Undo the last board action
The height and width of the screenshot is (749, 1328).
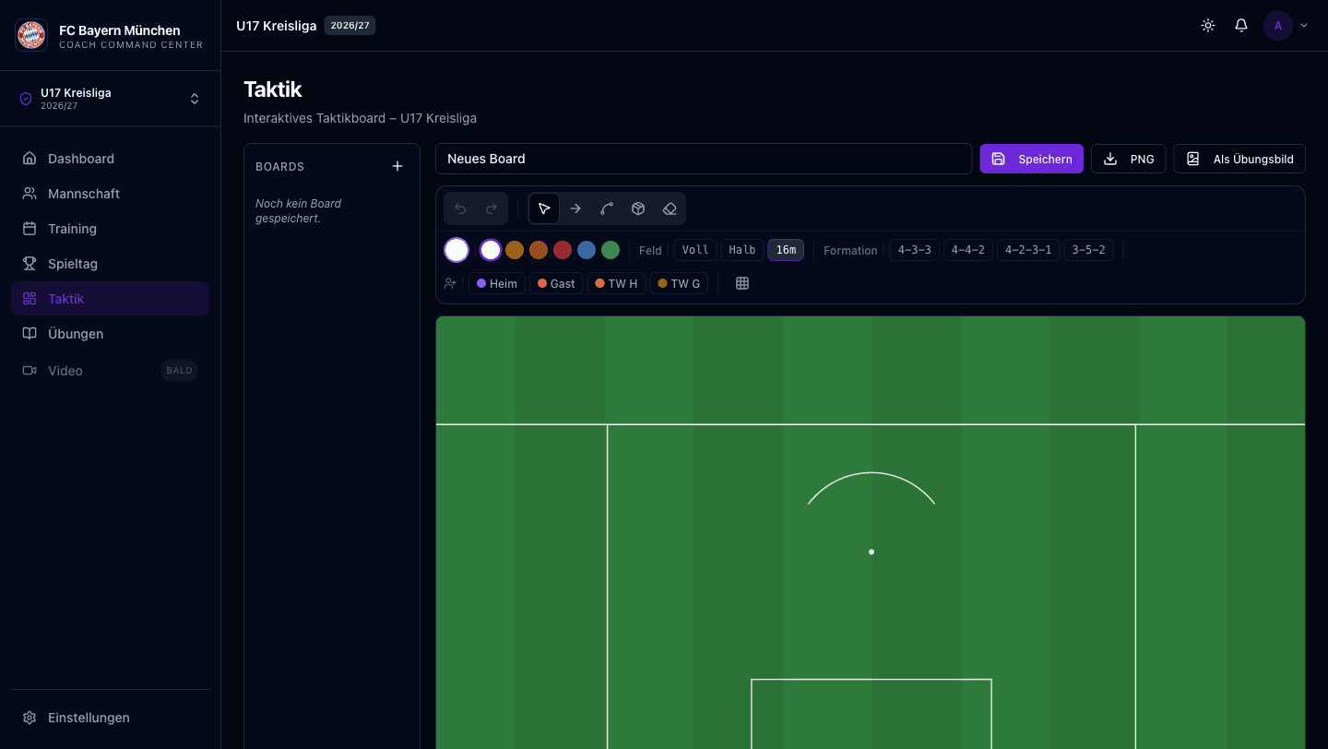click(460, 208)
